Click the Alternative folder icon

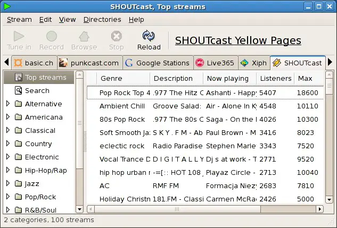[19, 104]
